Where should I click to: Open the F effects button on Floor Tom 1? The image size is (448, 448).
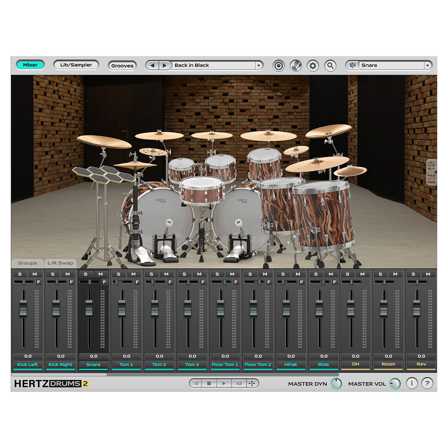coord(236,282)
